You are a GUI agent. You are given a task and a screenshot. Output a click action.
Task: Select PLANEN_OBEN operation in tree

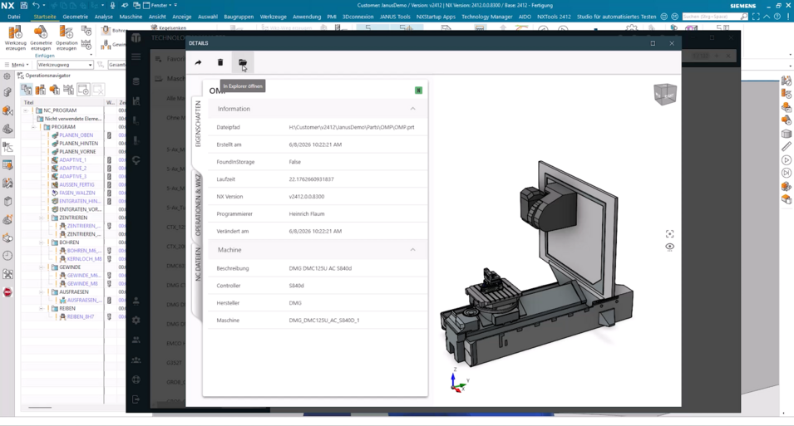[76, 135]
